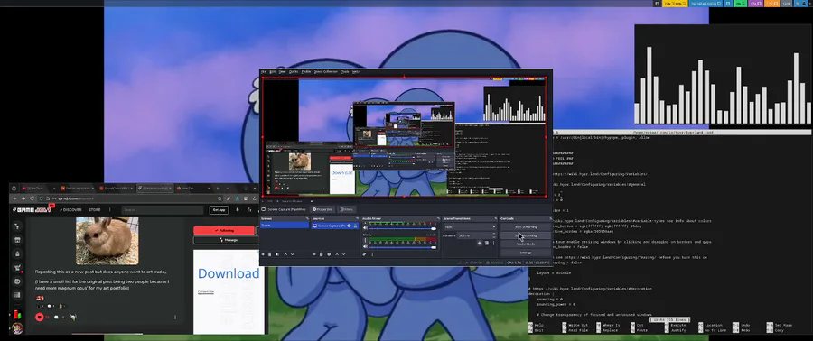Pop out the Scenes dock
The image size is (813, 341).
pyautogui.click(x=307, y=218)
